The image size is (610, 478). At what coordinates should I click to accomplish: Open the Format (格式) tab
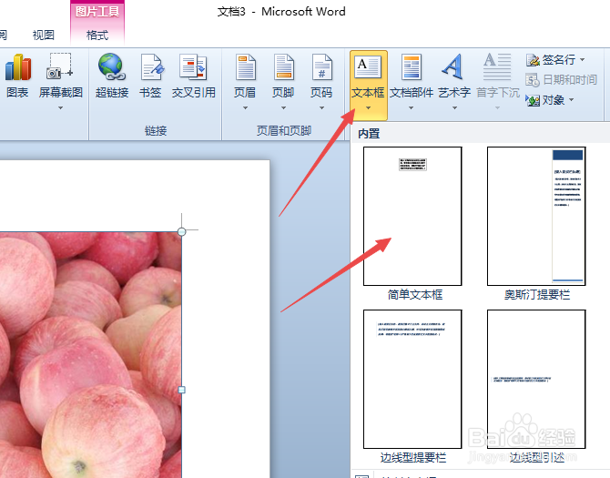(97, 35)
